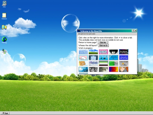Screen dimensions: 153x115
Task: Click the blue kaomoji face stamp
Action: tap(124, 58)
